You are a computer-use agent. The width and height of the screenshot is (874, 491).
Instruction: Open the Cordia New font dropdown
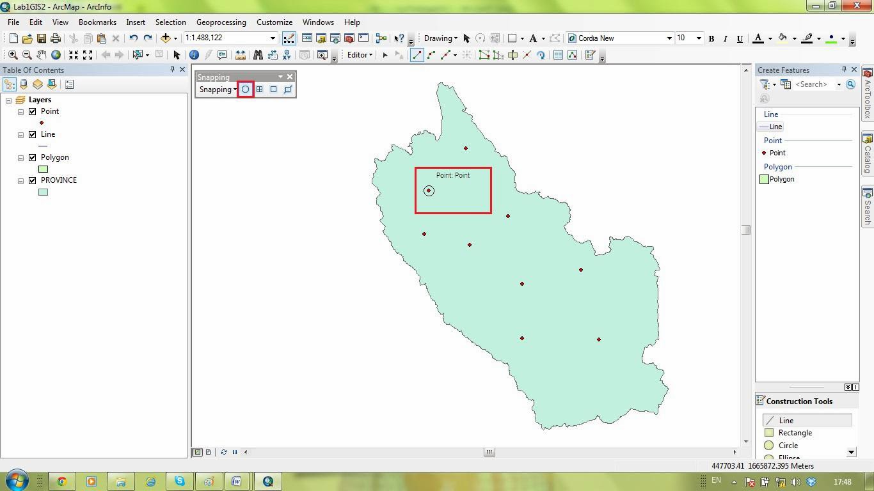click(669, 38)
